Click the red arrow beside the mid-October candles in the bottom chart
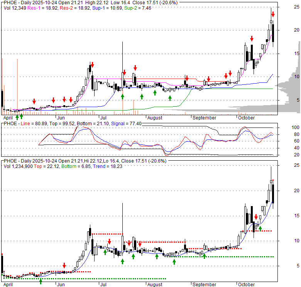Image resolution: width=301 pixels, height=287 pixels. coord(255,218)
